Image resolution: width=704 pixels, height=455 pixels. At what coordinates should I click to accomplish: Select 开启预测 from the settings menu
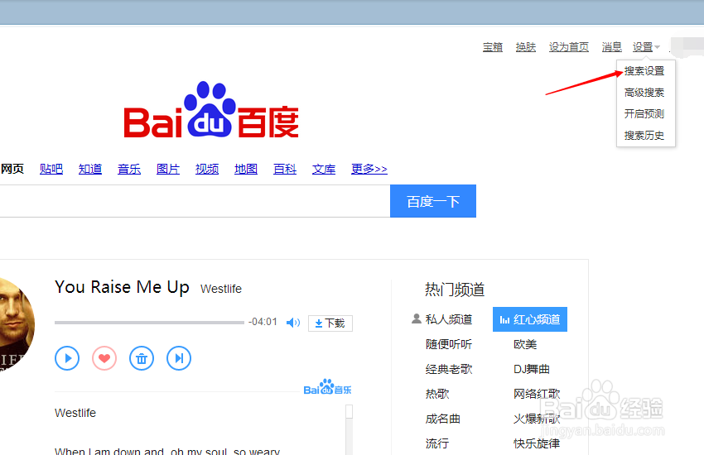click(x=644, y=114)
